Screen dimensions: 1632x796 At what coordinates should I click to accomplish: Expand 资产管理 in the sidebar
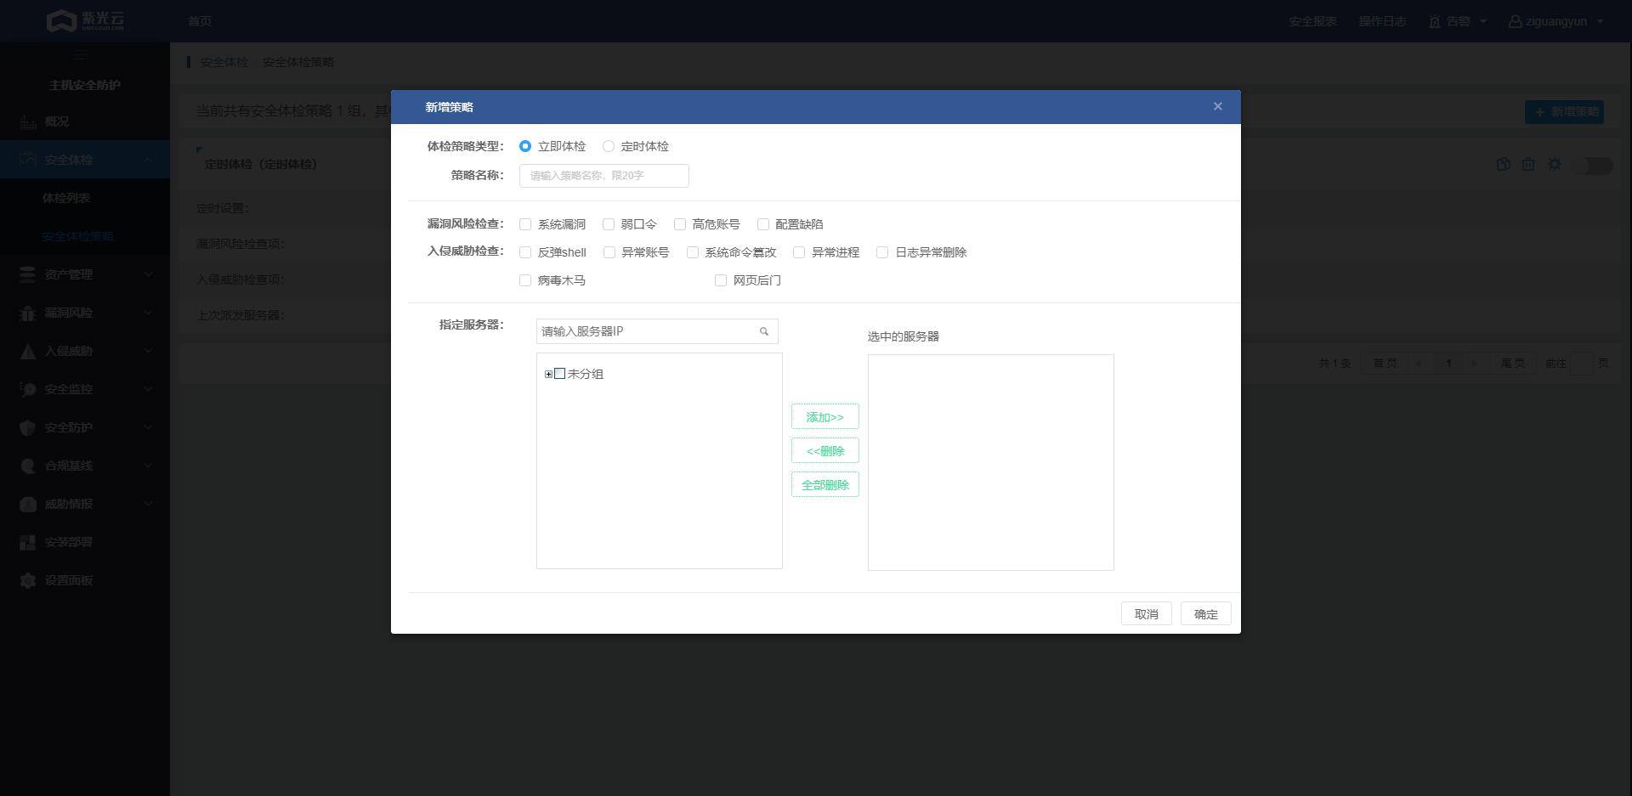coord(85,274)
